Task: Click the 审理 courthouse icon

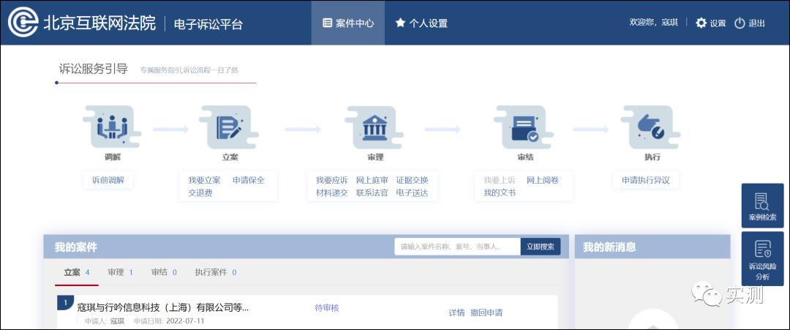Action: (x=375, y=127)
